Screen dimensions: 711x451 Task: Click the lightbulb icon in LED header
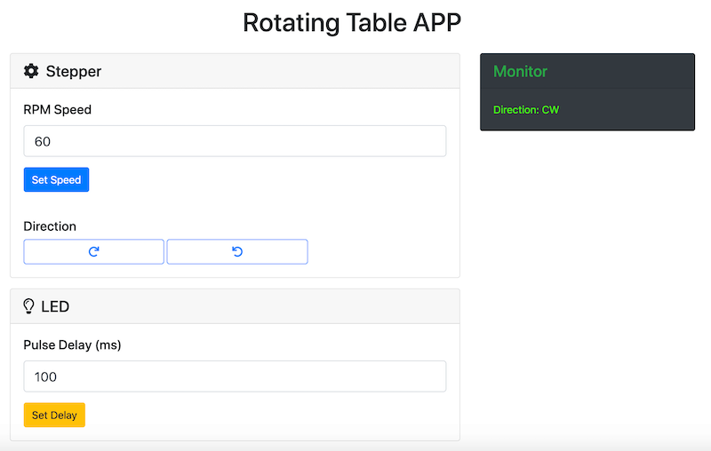[x=29, y=306]
